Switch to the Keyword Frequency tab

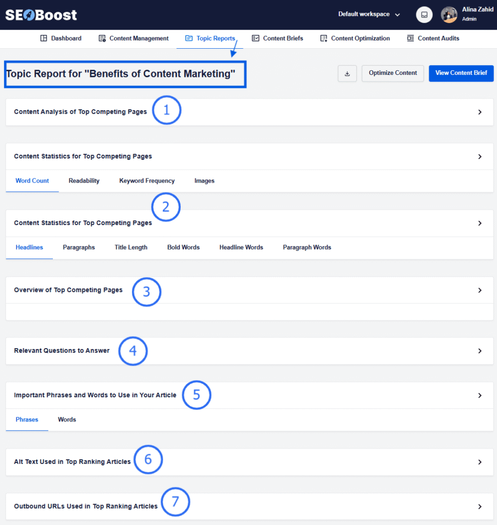pos(147,180)
